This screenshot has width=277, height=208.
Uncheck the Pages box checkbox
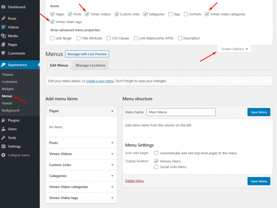[52, 14]
